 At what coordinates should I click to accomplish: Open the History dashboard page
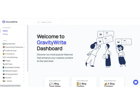point(5,34)
